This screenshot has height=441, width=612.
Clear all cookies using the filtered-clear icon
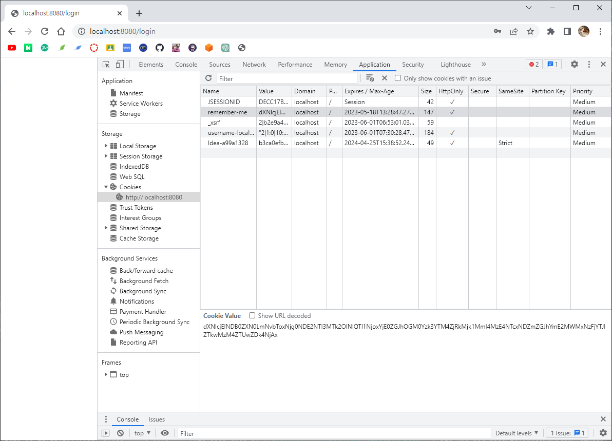370,78
